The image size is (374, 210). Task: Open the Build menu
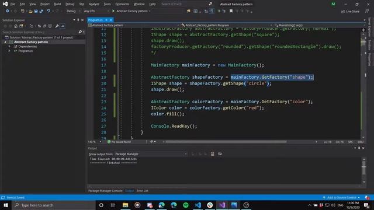pos(57,4)
